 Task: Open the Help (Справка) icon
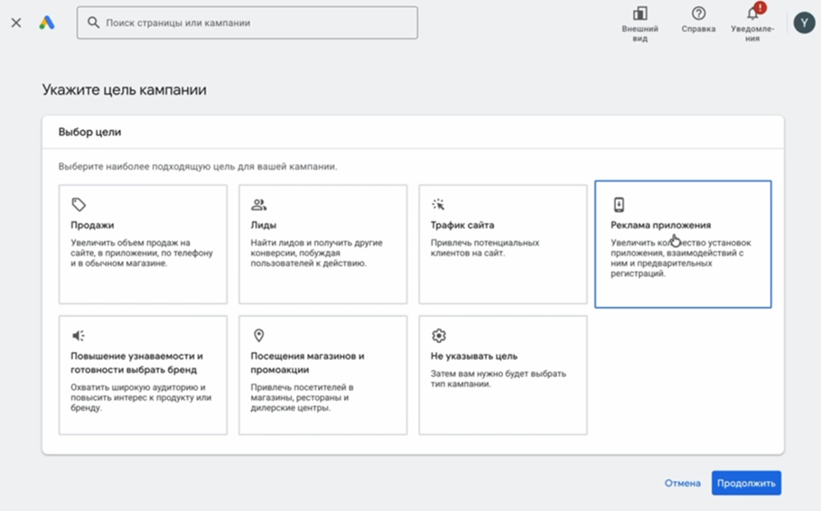tap(698, 14)
